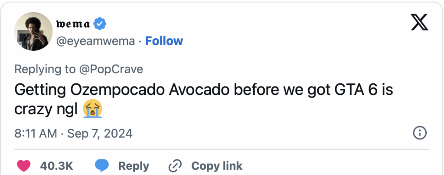Click the 40.3K like count
Image resolution: width=444 pixels, height=175 pixels.
point(56,165)
